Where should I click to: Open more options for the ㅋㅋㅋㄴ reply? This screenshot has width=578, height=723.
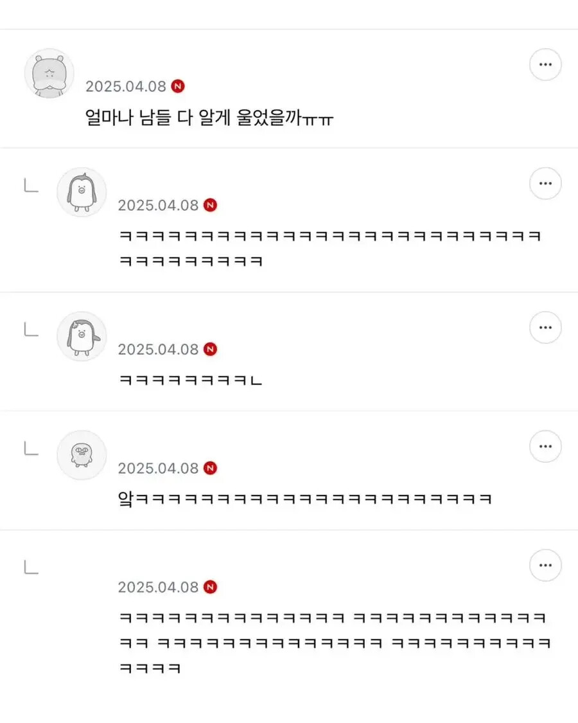click(545, 327)
